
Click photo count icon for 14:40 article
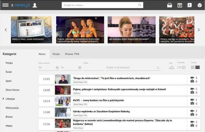tap(192, 92)
